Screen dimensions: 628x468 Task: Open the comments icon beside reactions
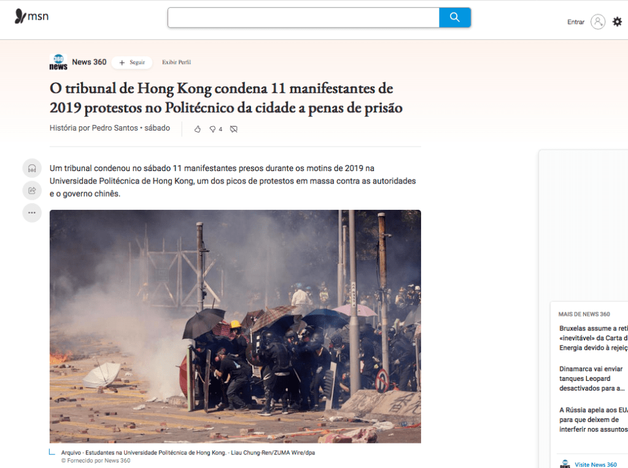tap(234, 129)
